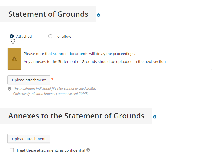Viewport: 216px width, 160px height.
Task: Click the annexes upload notice text
Action: 95,61
